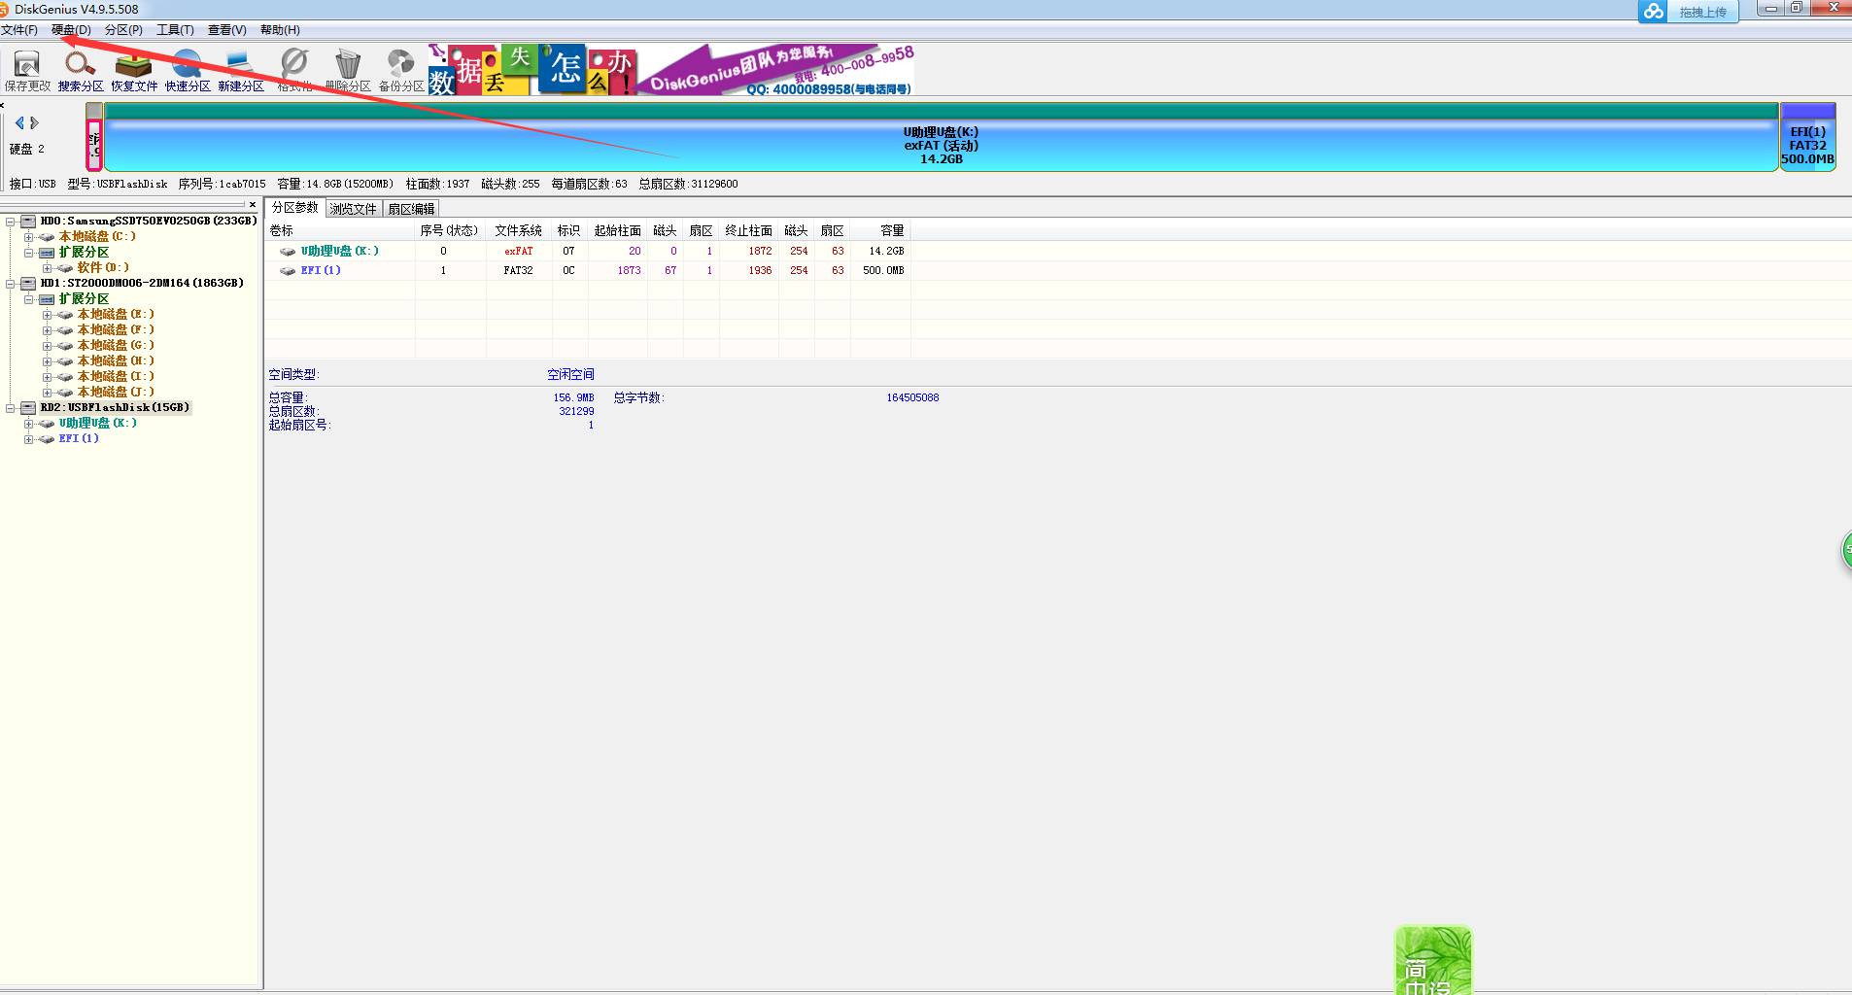
Task: Open the 文件(F) menu
Action: [19, 30]
